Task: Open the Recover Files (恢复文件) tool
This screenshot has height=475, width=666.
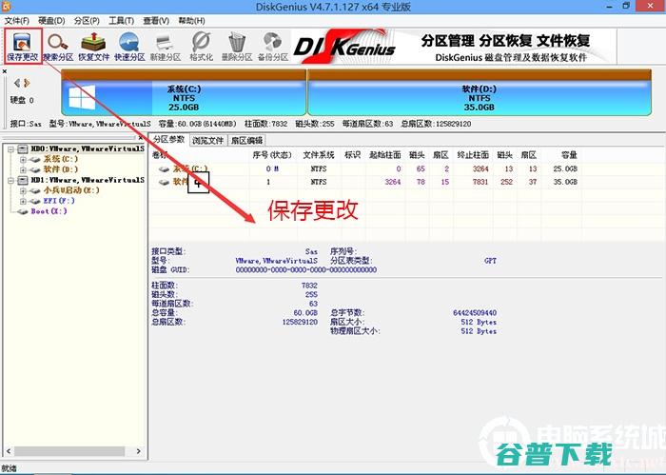Action: (94, 47)
